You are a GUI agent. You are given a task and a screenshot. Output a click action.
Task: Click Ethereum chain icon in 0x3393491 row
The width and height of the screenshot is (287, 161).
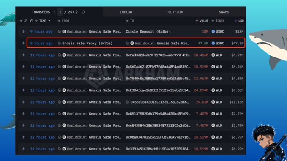(x=23, y=149)
